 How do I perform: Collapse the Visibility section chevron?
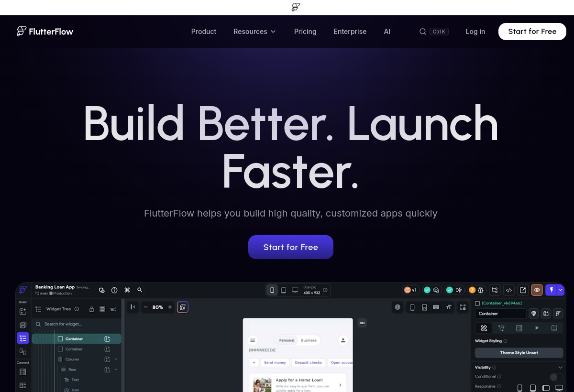(x=560, y=367)
